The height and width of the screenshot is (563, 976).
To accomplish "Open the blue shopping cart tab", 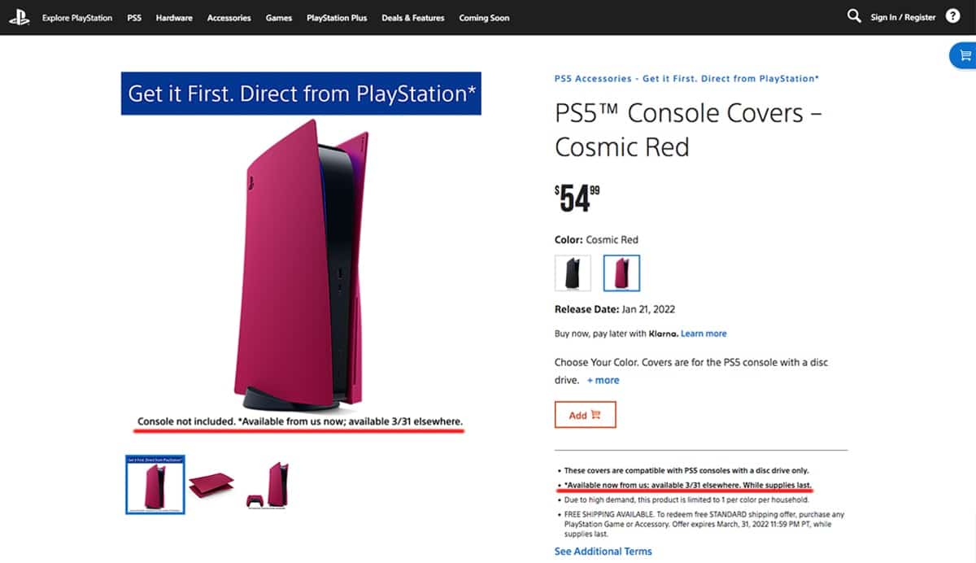I will pos(965,55).
